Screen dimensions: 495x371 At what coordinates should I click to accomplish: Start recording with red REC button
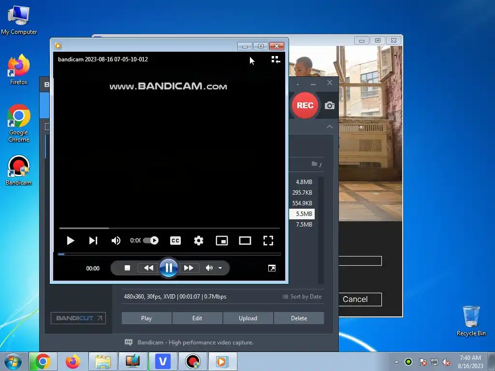(305, 105)
